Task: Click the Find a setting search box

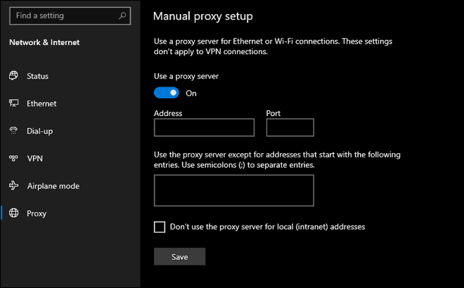Action: pyautogui.click(x=70, y=16)
